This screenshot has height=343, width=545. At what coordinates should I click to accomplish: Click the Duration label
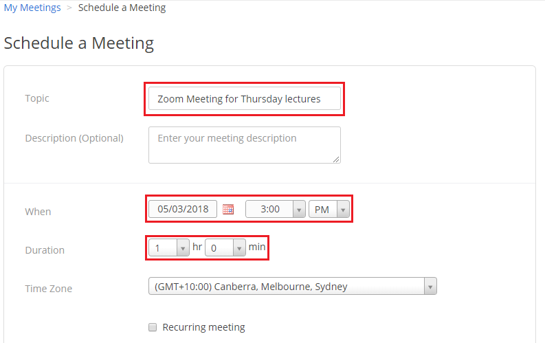(45, 250)
